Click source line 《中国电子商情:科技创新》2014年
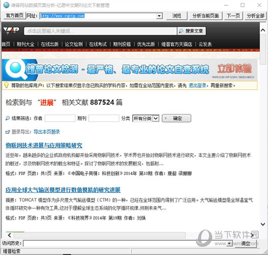The image size is (268, 255). 102,173
